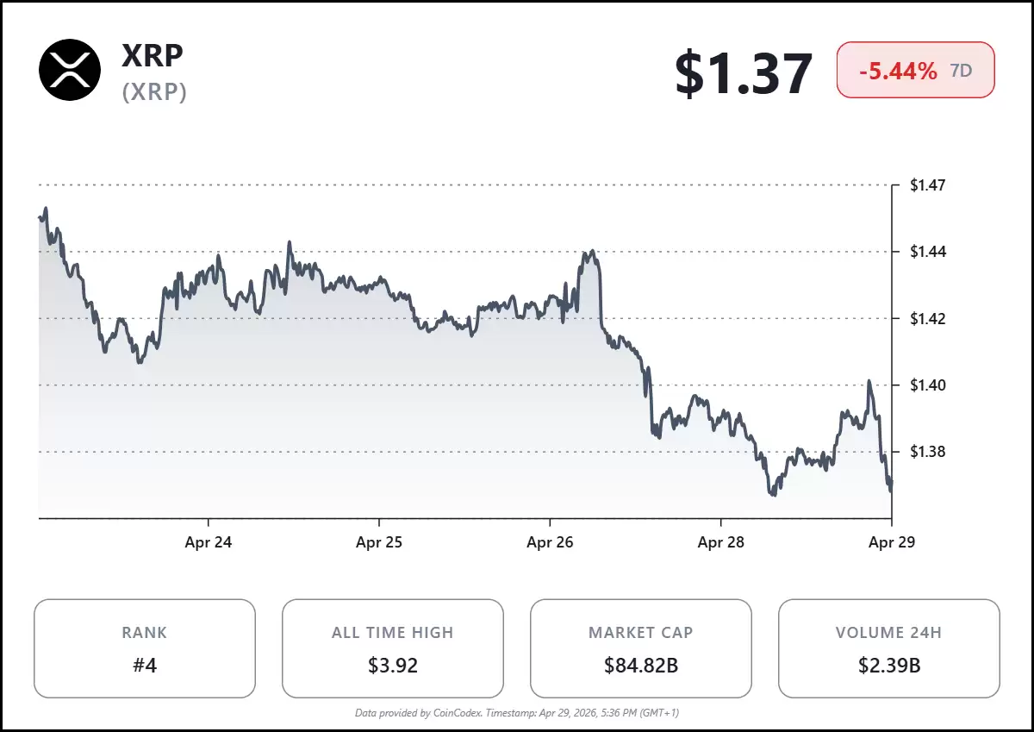Open the Volume 24H card
The height and width of the screenshot is (732, 1034).
coord(888,648)
